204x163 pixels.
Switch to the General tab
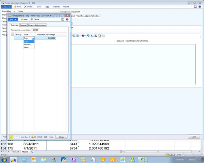click(x=23, y=25)
